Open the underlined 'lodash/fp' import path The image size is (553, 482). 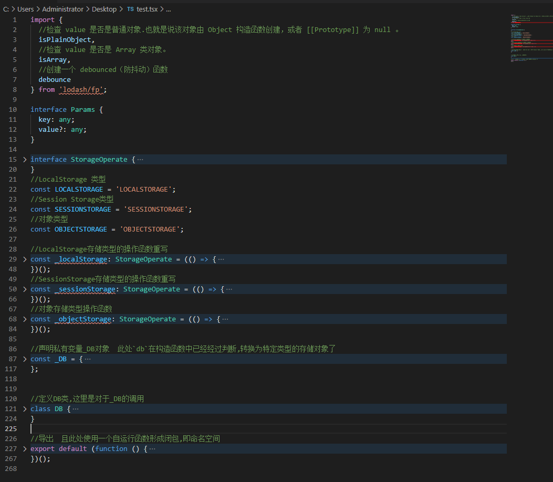81,89
